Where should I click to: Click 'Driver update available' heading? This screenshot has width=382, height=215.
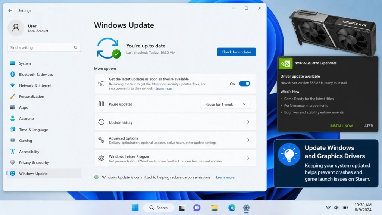tap(300, 76)
